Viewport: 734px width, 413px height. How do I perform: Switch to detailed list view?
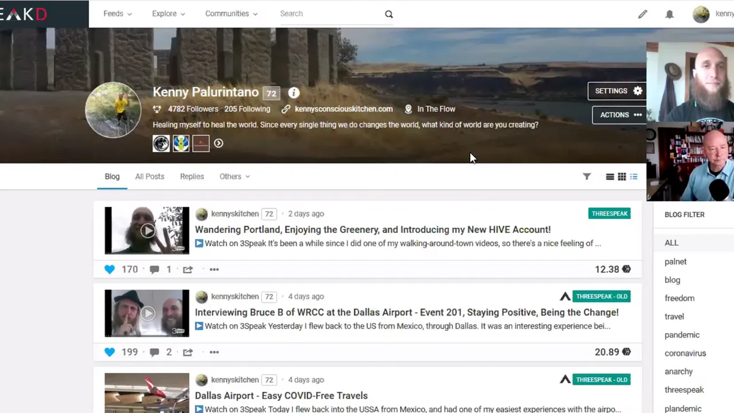(634, 177)
